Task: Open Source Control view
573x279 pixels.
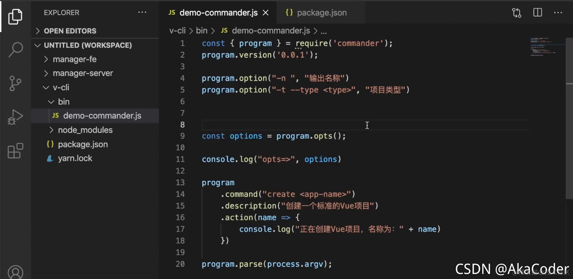Action: (x=15, y=83)
